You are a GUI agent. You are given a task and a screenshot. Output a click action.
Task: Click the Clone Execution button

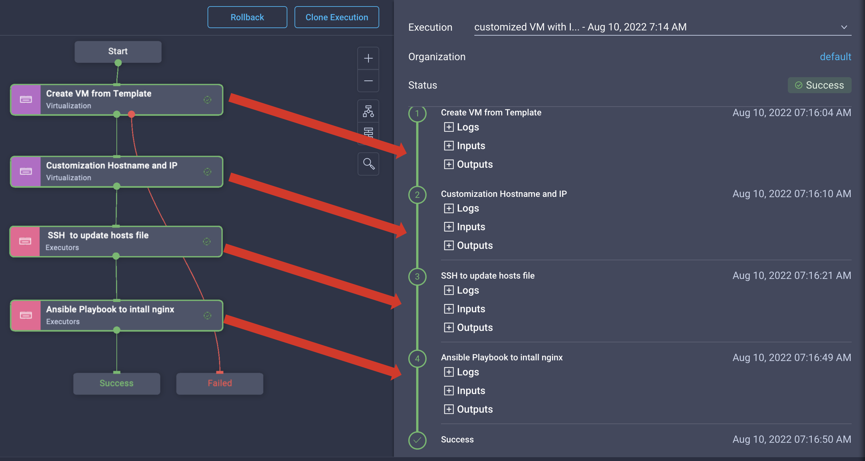(x=337, y=17)
